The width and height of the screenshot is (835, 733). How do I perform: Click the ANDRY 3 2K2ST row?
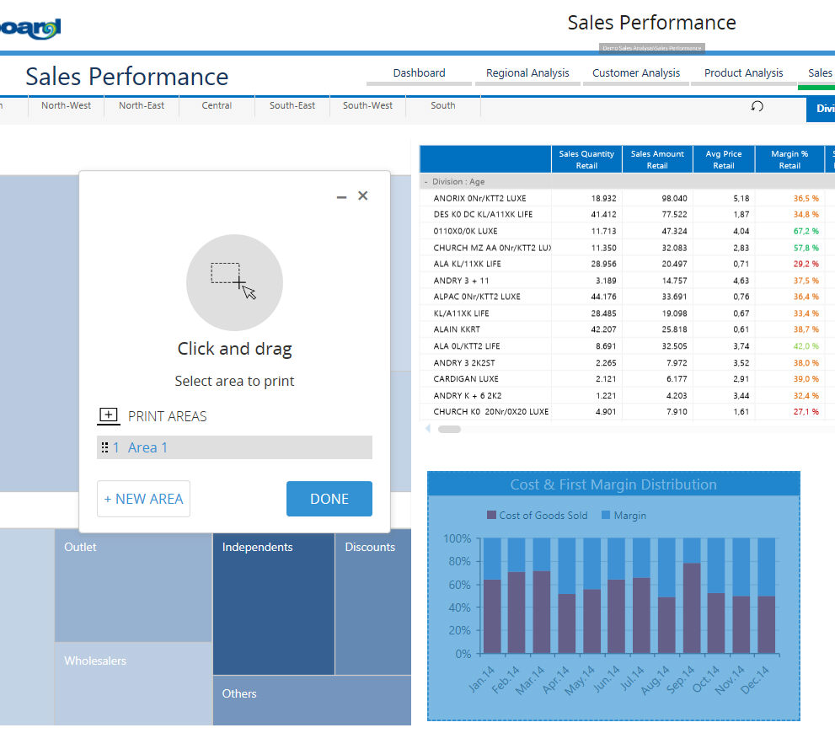click(627, 363)
